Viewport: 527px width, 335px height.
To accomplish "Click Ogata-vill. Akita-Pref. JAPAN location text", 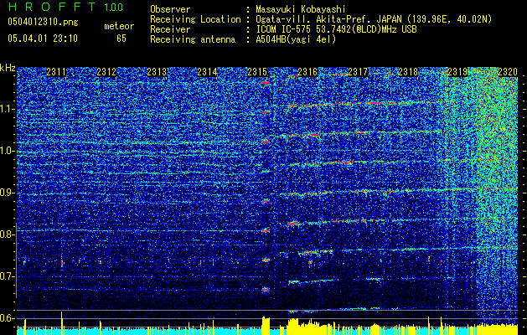I will coord(374,19).
